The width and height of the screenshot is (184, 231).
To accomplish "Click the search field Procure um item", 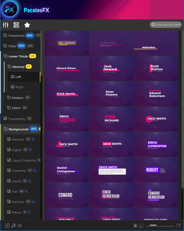I will pyautogui.click(x=168, y=25).
